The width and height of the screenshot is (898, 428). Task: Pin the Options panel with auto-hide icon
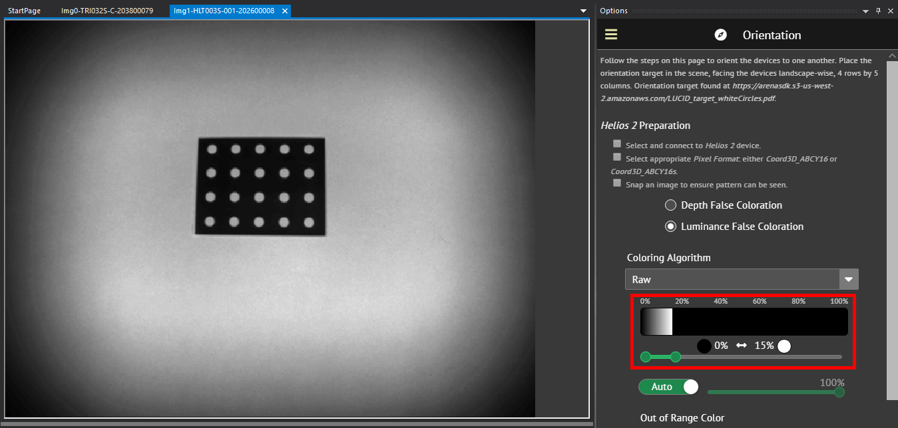[878, 11]
